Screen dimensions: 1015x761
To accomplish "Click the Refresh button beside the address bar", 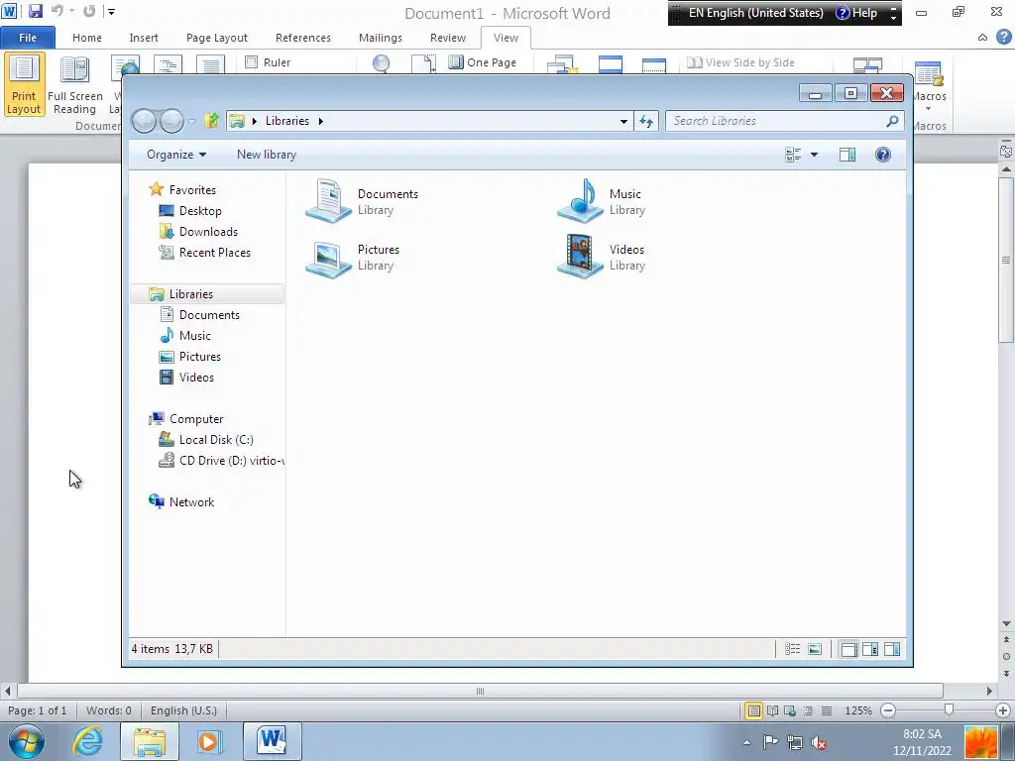I will point(646,121).
